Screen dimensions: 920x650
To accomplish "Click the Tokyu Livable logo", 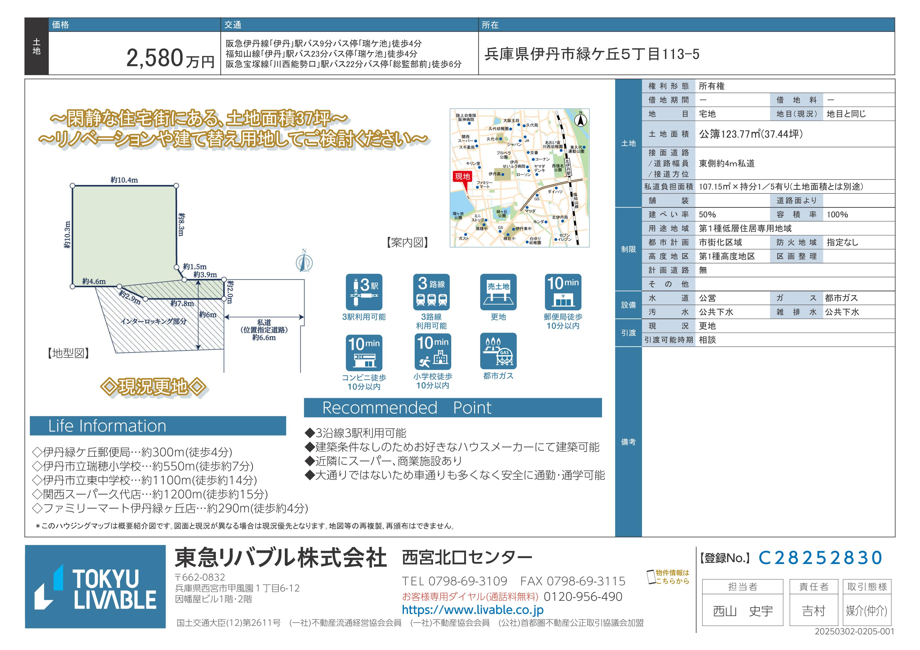I will pos(95,586).
